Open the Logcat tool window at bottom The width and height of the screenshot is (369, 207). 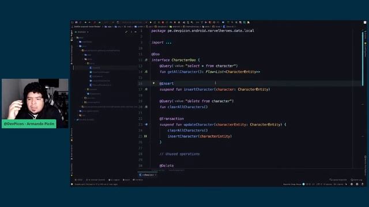[x=114, y=180]
